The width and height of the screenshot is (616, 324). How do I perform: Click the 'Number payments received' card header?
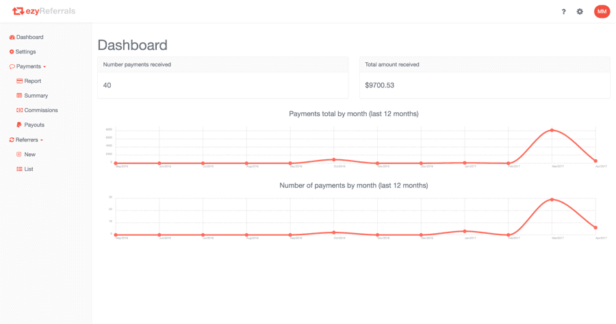pyautogui.click(x=222, y=65)
